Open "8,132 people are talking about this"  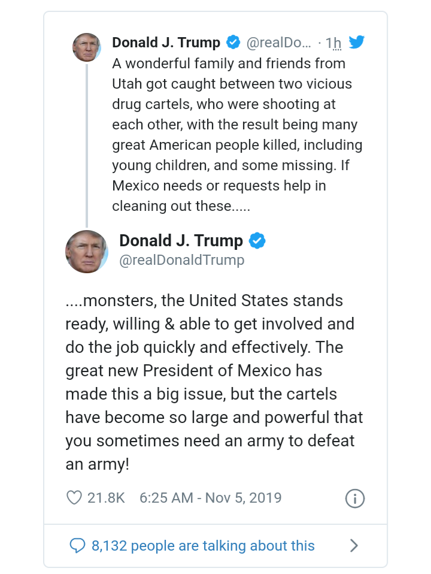coord(203,545)
